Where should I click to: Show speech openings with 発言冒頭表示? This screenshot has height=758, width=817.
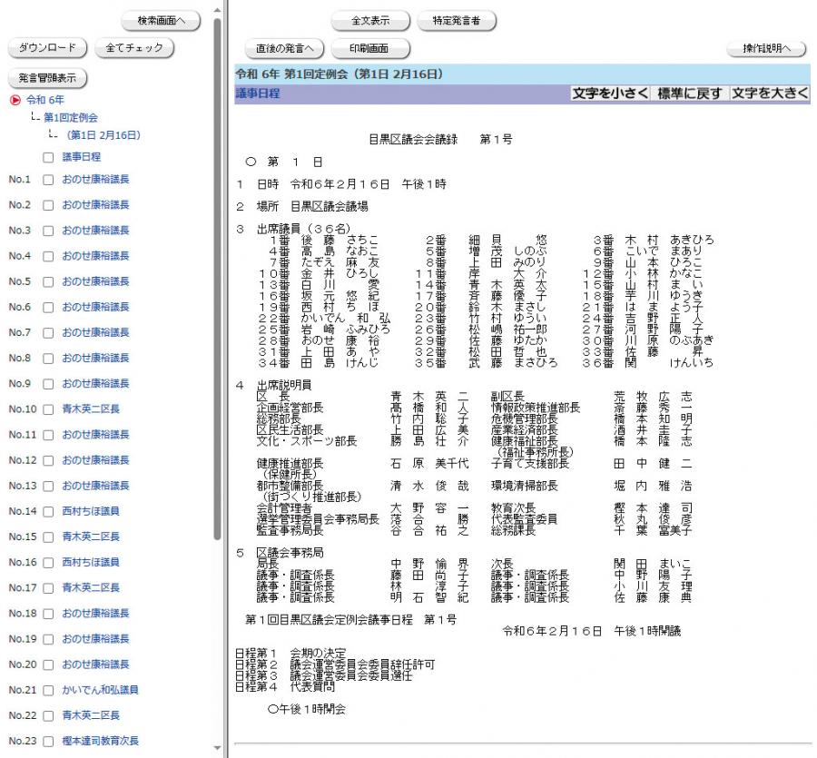coord(47,77)
